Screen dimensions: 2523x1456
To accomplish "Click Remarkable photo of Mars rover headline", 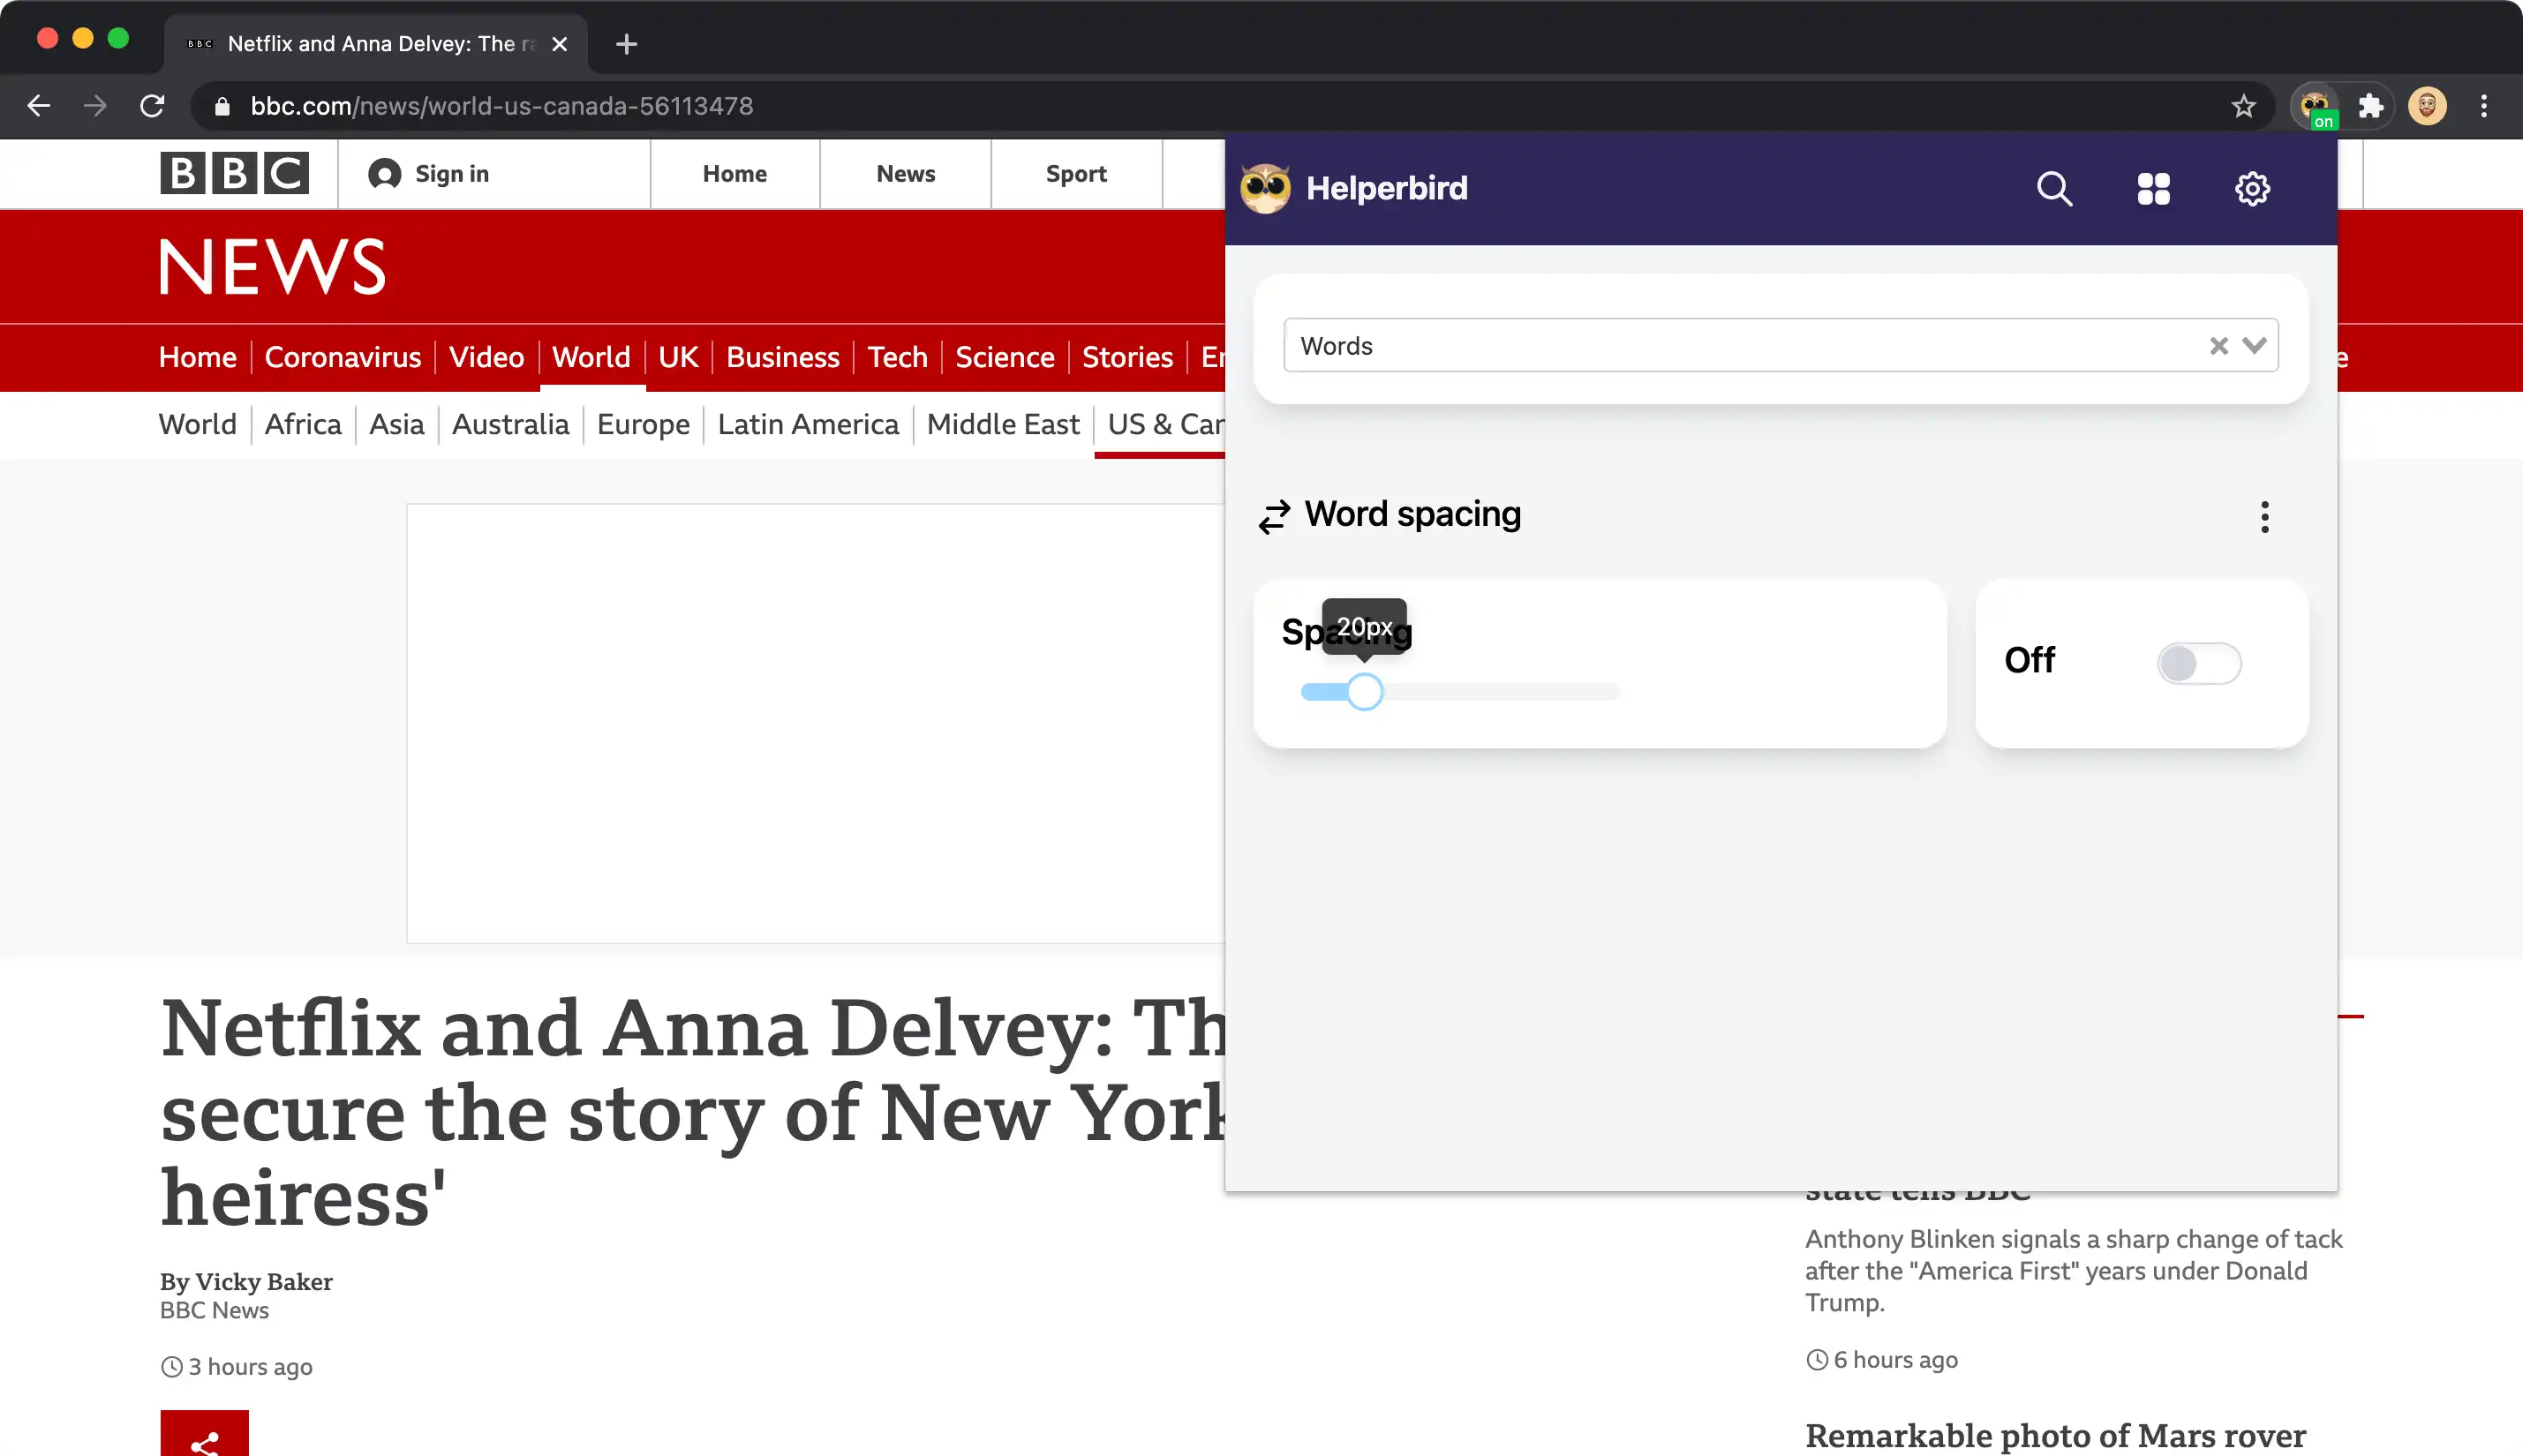I will [2055, 1436].
